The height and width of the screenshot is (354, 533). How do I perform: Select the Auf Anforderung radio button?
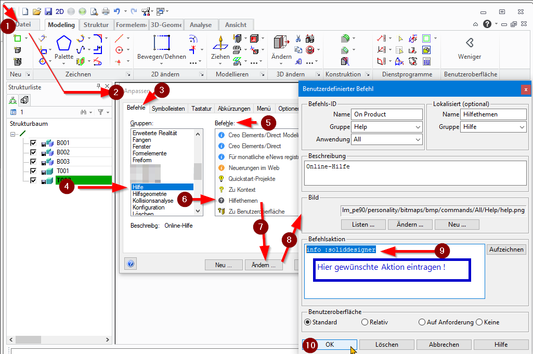click(x=422, y=322)
